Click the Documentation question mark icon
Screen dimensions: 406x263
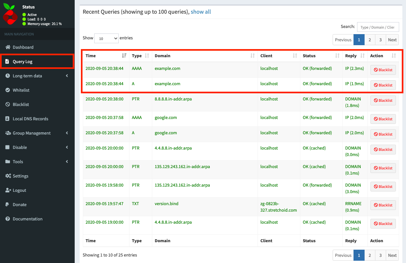8,219
